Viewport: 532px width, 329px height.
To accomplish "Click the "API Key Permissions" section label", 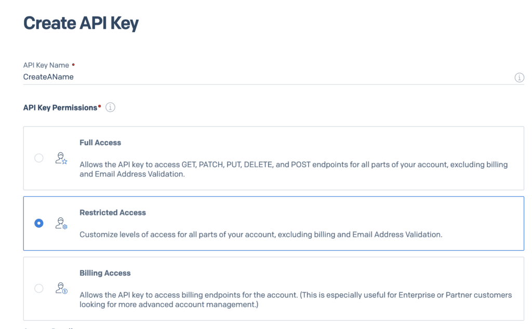I will coord(60,107).
